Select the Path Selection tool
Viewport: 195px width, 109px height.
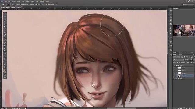point(5,59)
